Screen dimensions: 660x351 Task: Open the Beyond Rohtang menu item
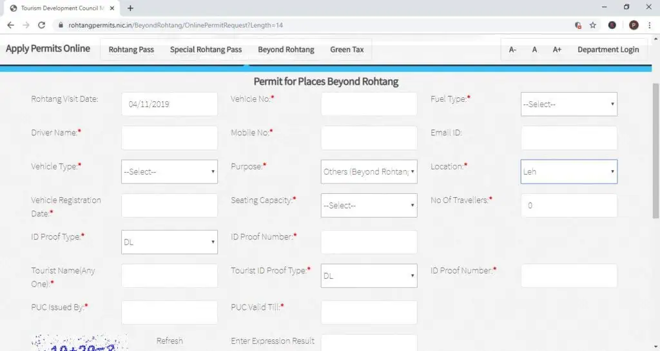tap(286, 50)
